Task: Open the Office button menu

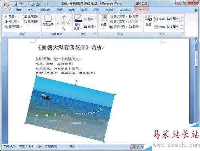Action: tap(7, 6)
